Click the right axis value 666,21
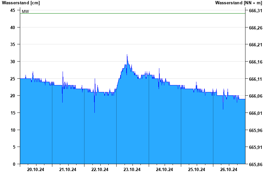Viewport: 265px width, 182px height. [256, 45]
